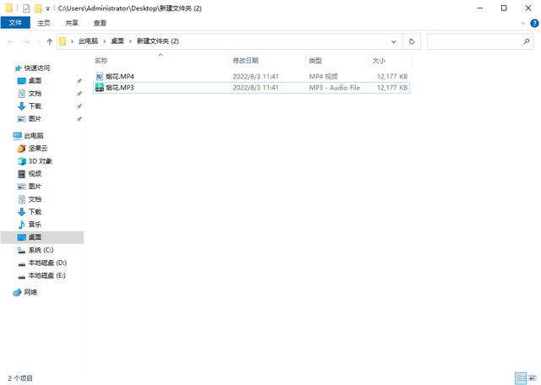Viewport: 541px width, 385px height.
Task: Select 快速访问 in the navigation pane
Action: coord(36,68)
